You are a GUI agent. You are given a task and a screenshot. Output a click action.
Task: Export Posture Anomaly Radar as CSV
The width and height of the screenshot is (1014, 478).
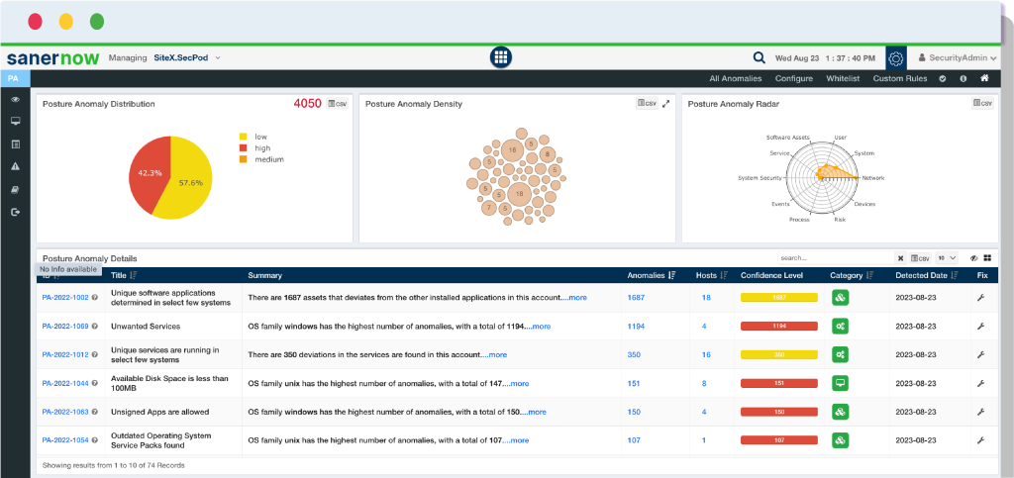(x=982, y=103)
